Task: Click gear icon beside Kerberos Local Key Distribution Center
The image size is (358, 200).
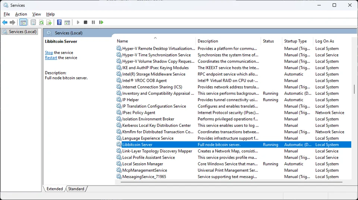Action: (119, 125)
